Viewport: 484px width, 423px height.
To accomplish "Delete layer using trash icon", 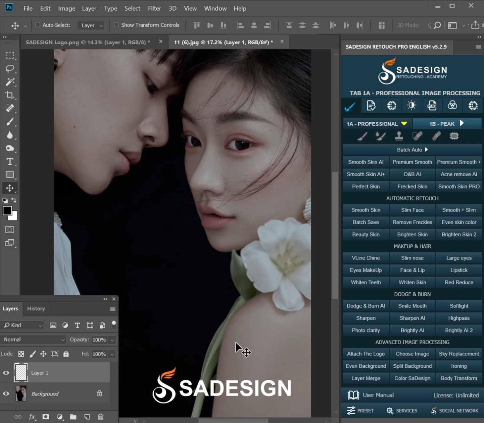I will (101, 417).
